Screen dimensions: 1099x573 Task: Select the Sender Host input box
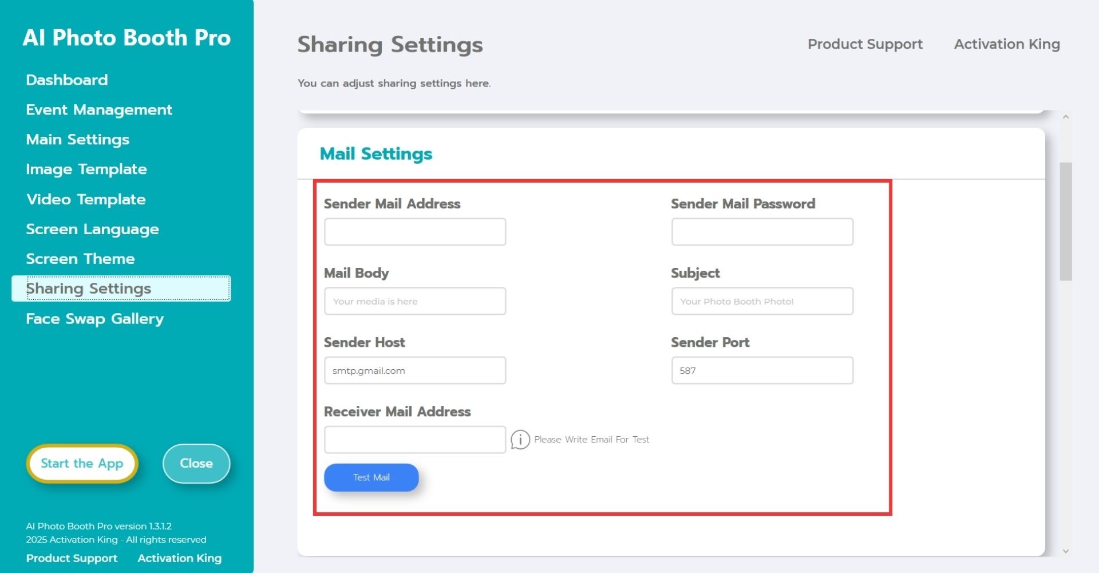414,370
